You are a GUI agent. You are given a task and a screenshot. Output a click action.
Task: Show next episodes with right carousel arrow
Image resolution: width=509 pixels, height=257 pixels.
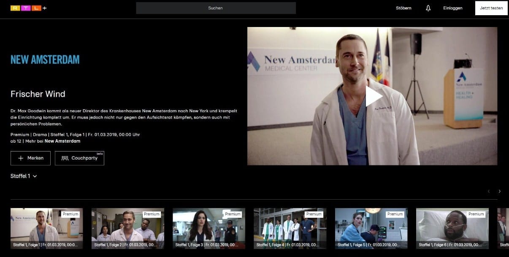pos(500,191)
